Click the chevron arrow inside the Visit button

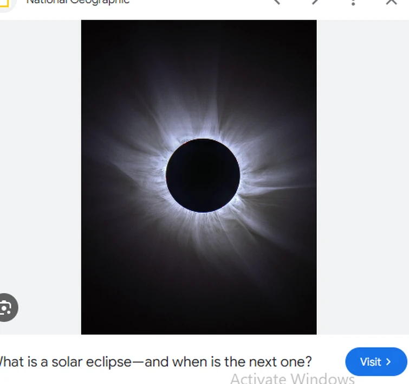coord(388,362)
